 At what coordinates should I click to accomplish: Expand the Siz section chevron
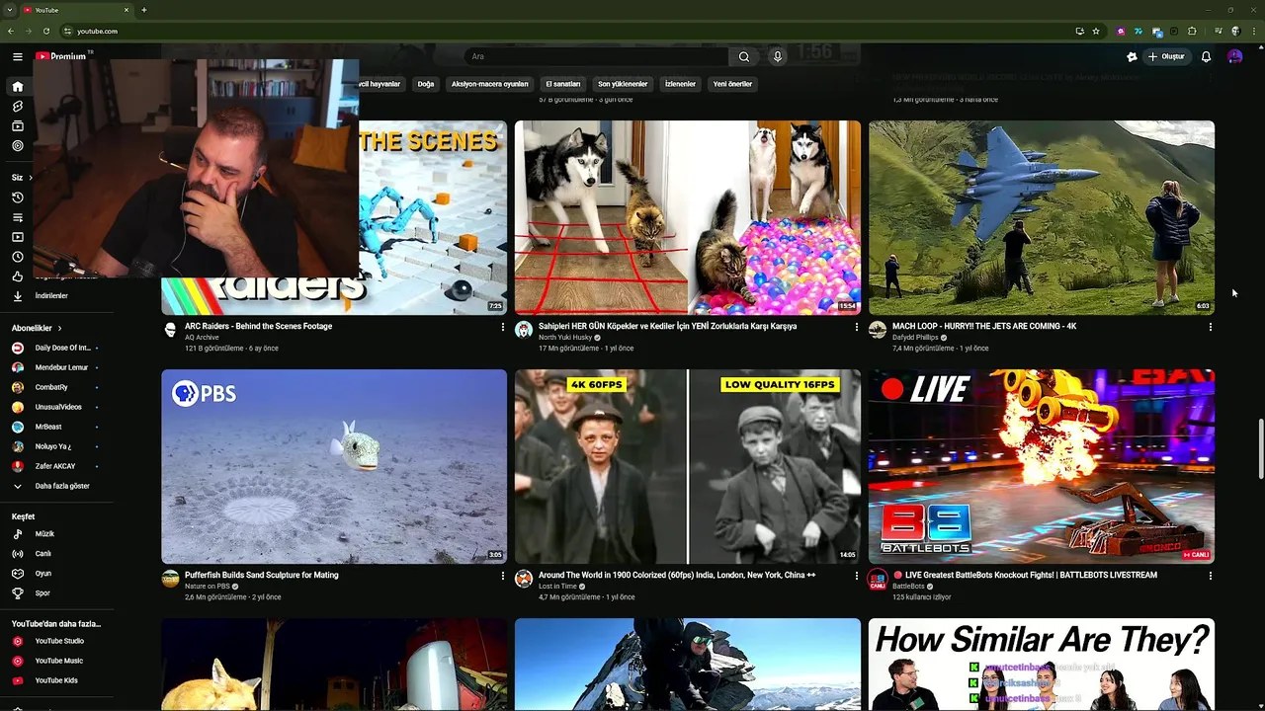30,178
